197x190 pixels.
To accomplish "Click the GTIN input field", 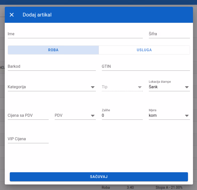I will click(x=146, y=66).
